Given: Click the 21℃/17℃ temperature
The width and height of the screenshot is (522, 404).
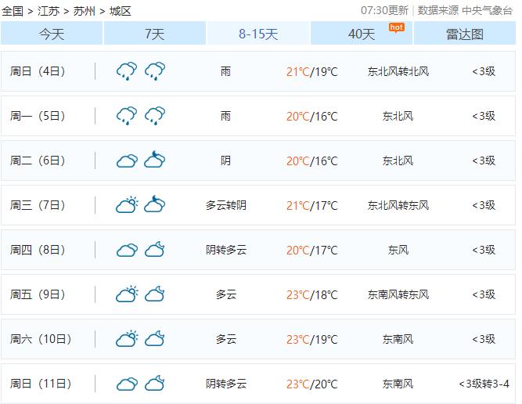Looking at the screenshot, I should pyautogui.click(x=312, y=205).
